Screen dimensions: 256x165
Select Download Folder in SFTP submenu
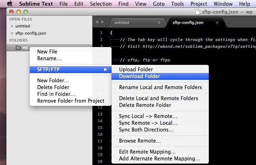pyautogui.click(x=160, y=76)
